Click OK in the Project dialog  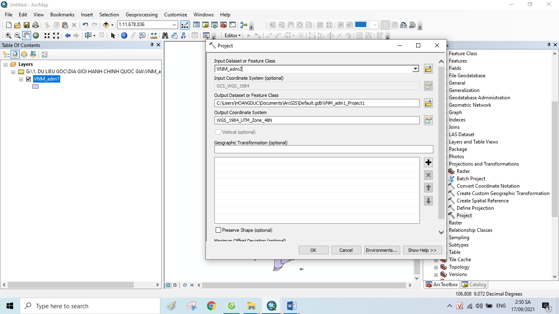313,250
